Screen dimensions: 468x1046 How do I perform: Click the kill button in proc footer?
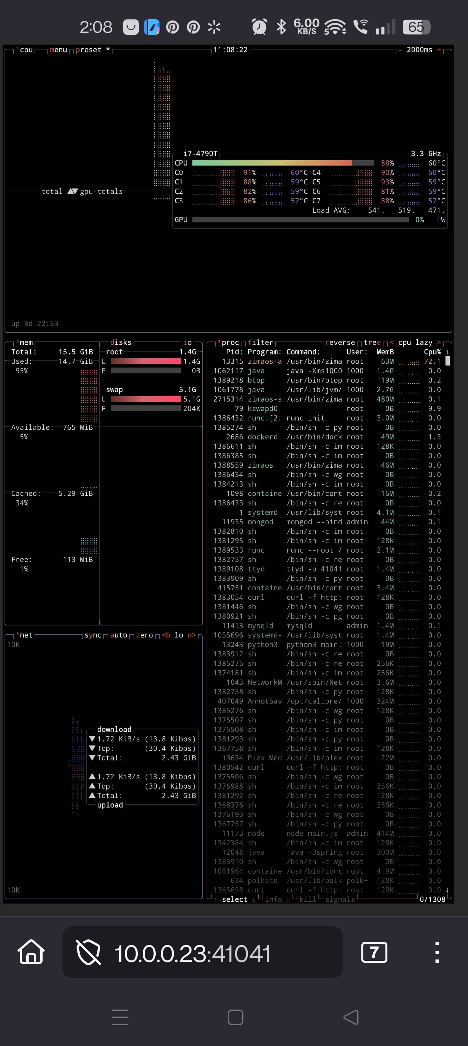(x=308, y=899)
